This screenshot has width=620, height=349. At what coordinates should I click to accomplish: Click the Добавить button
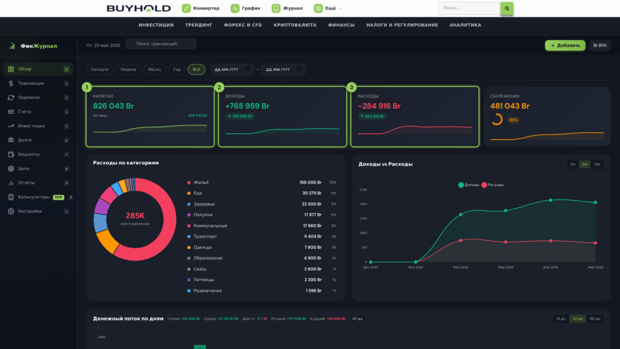pos(565,45)
